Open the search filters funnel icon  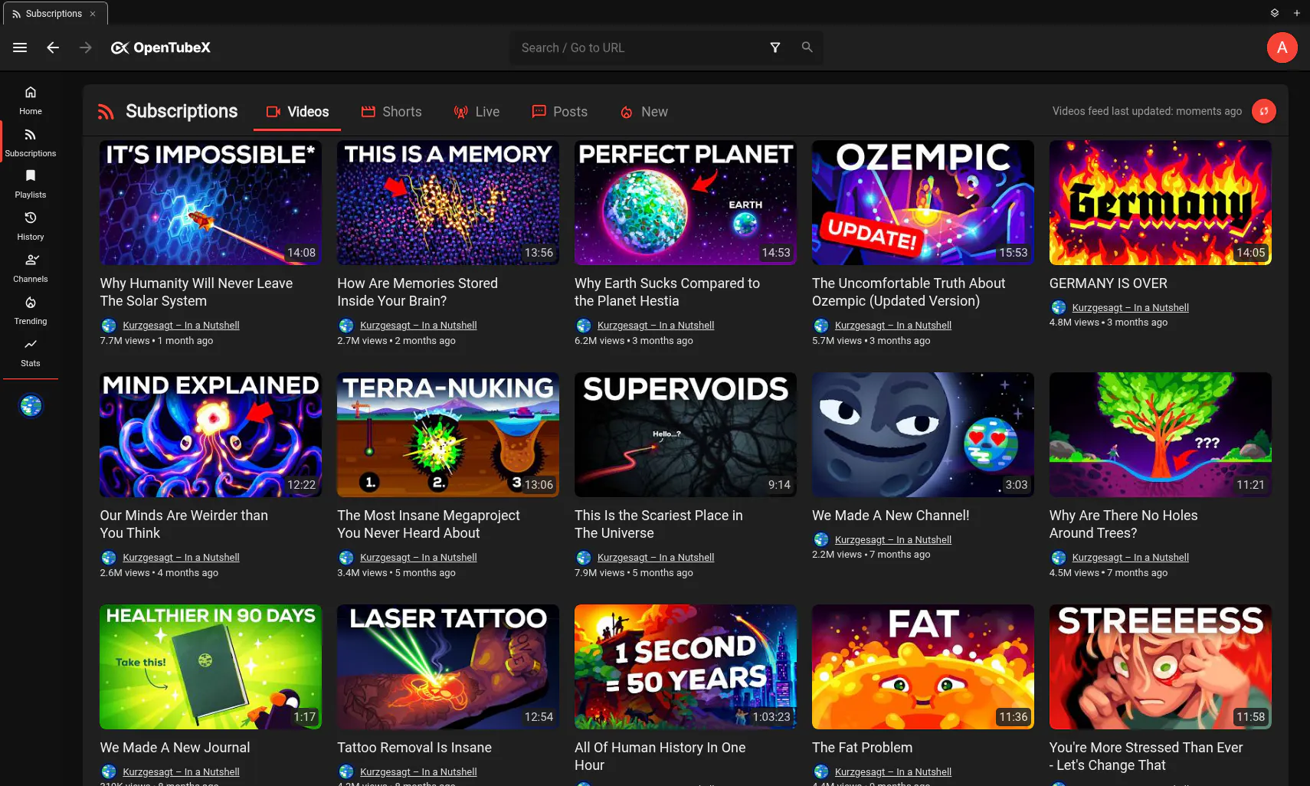point(775,47)
